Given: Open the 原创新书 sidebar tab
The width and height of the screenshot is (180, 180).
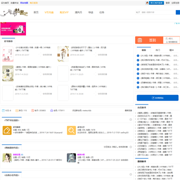Looking at the screenshot, I should (141, 161).
